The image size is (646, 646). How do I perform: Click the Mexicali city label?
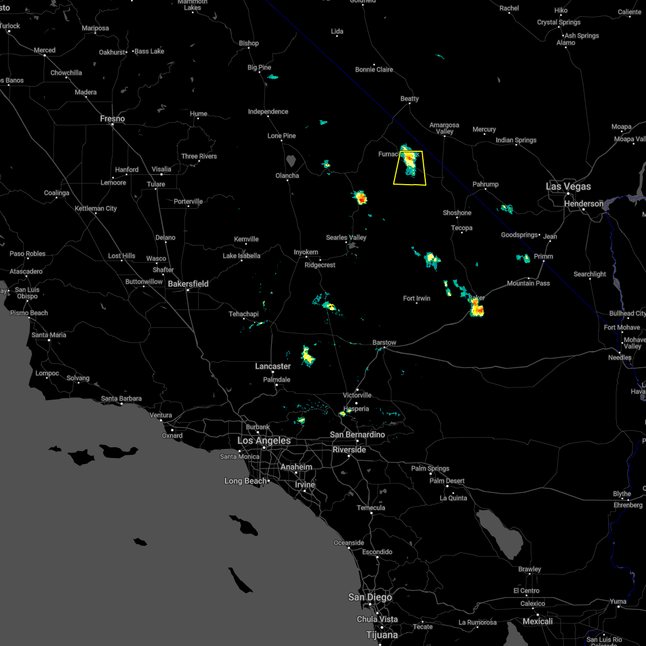[537, 621]
